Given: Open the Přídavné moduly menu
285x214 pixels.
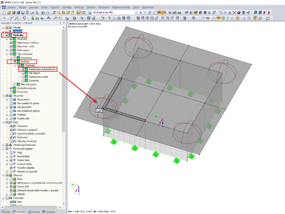Looking at the screenshot, I should click(121, 7).
